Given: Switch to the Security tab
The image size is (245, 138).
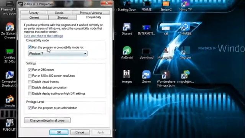Looking at the screenshot, I should coord(34,13).
